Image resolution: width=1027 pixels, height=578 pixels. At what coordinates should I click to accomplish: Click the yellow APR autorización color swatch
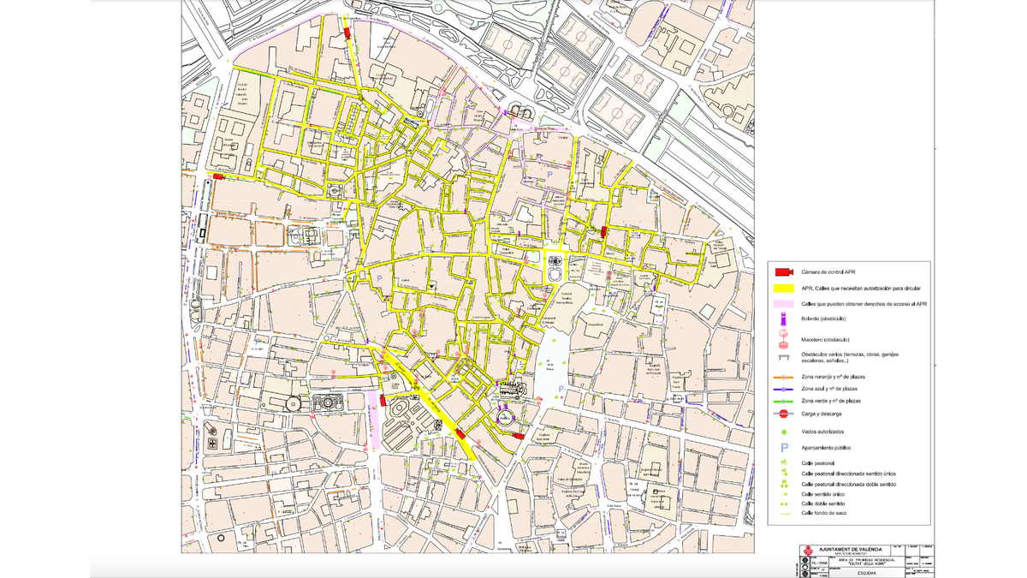783,287
